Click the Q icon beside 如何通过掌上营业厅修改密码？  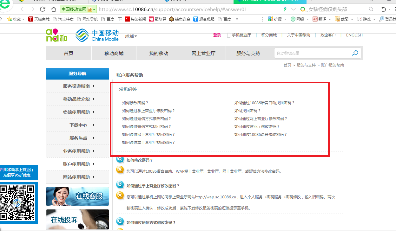coord(120,185)
